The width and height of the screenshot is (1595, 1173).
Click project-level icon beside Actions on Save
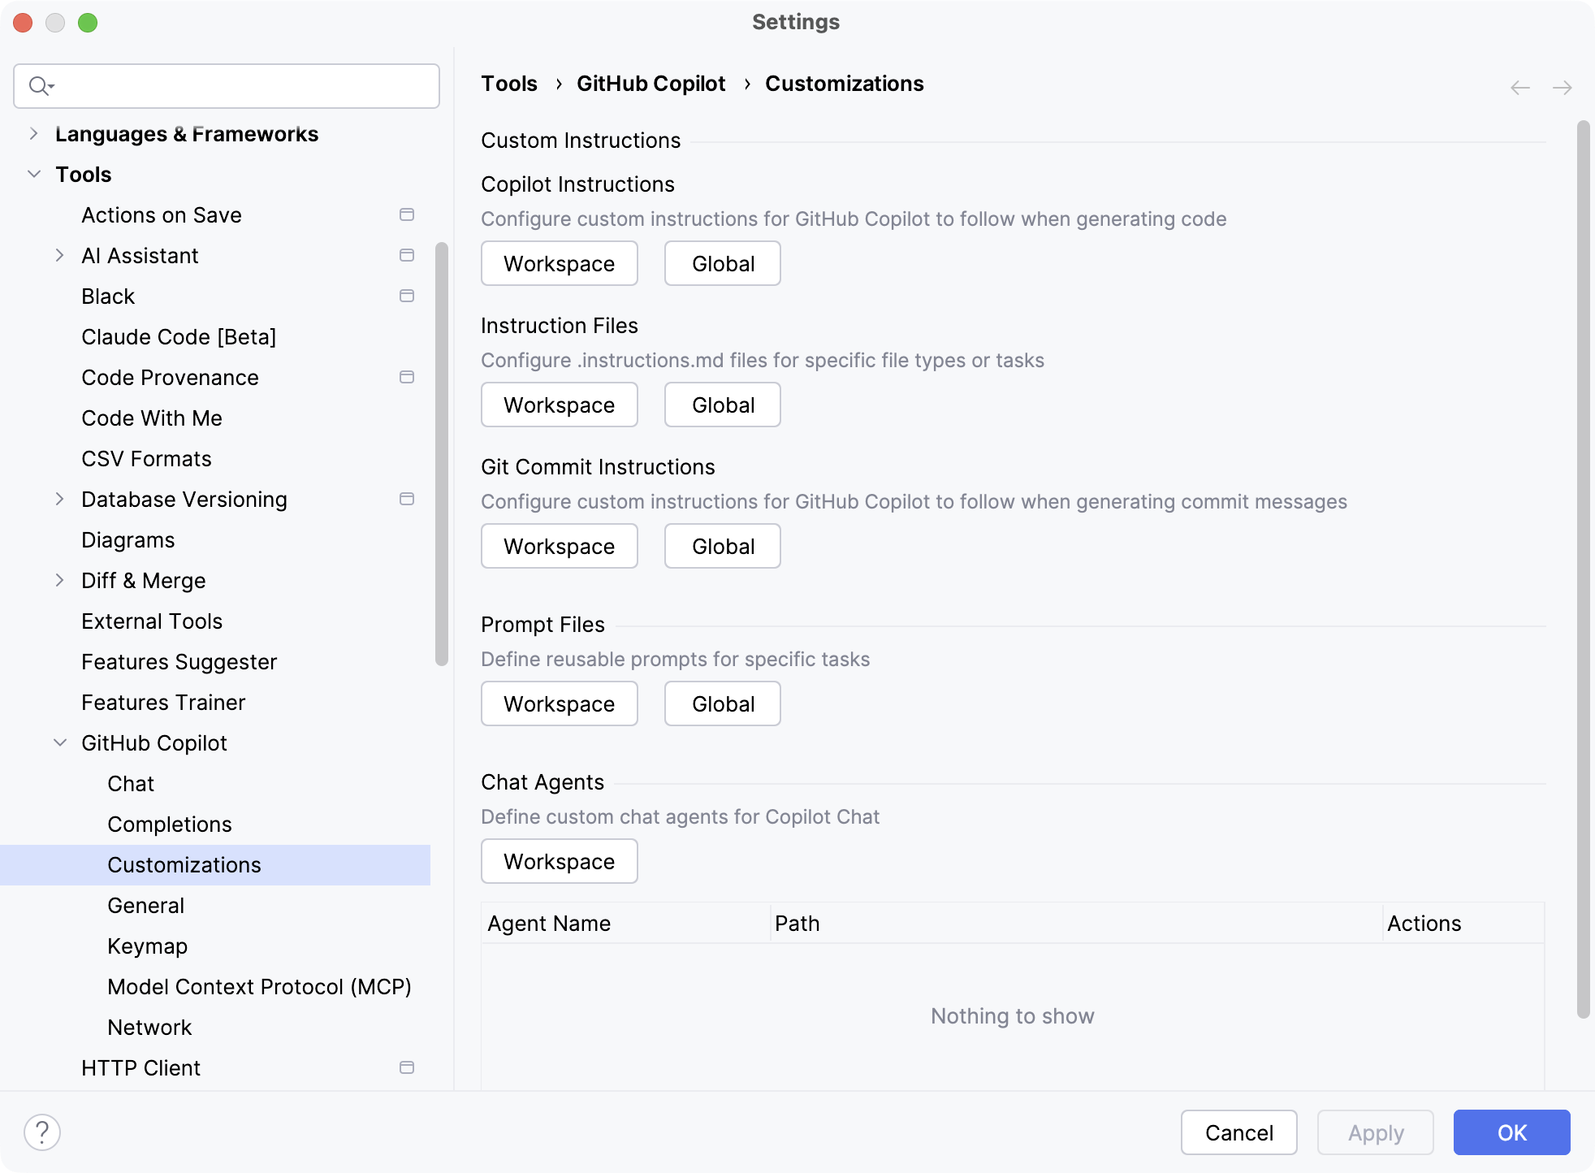tap(407, 214)
